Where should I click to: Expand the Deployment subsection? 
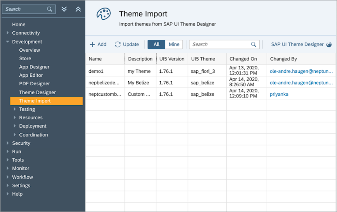pyautogui.click(x=15, y=126)
